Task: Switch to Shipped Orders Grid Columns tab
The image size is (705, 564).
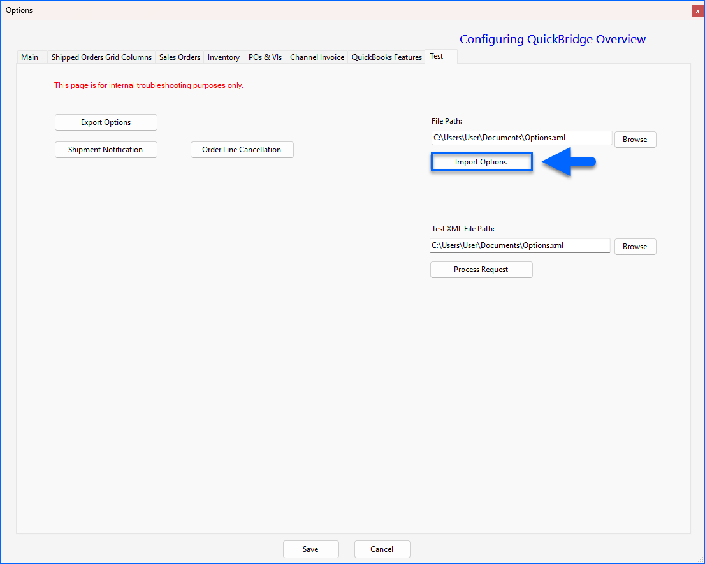Action: coord(101,57)
